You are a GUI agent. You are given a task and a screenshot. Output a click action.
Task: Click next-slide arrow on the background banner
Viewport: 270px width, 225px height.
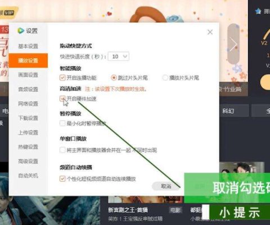click(x=233, y=44)
